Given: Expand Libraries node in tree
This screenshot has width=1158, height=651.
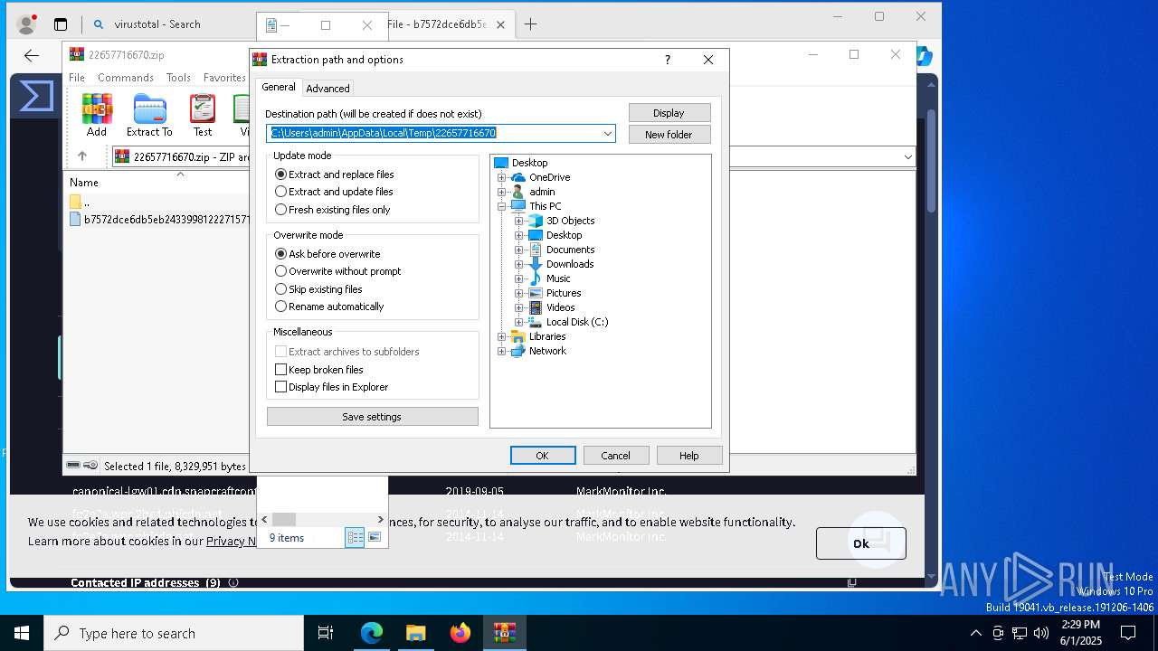Looking at the screenshot, I should [502, 336].
